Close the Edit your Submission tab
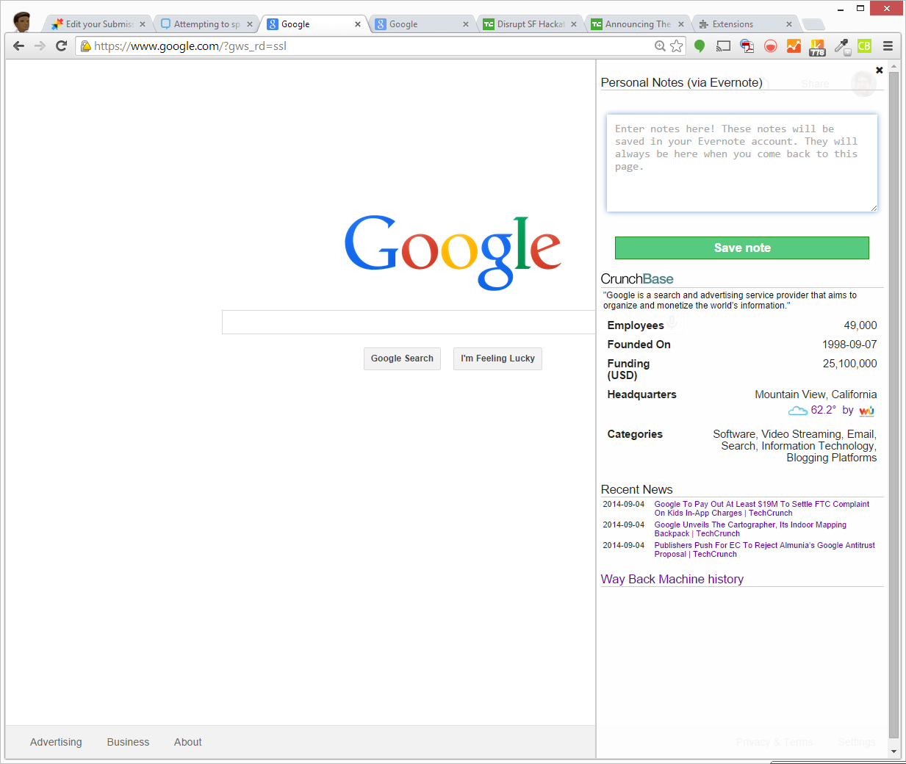Screen dimensions: 906x764 [143, 24]
